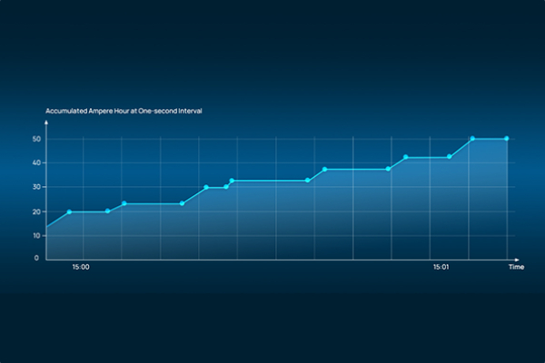The image size is (545, 363).
Task: Click the 50 y-axis label
Action: tap(36, 139)
